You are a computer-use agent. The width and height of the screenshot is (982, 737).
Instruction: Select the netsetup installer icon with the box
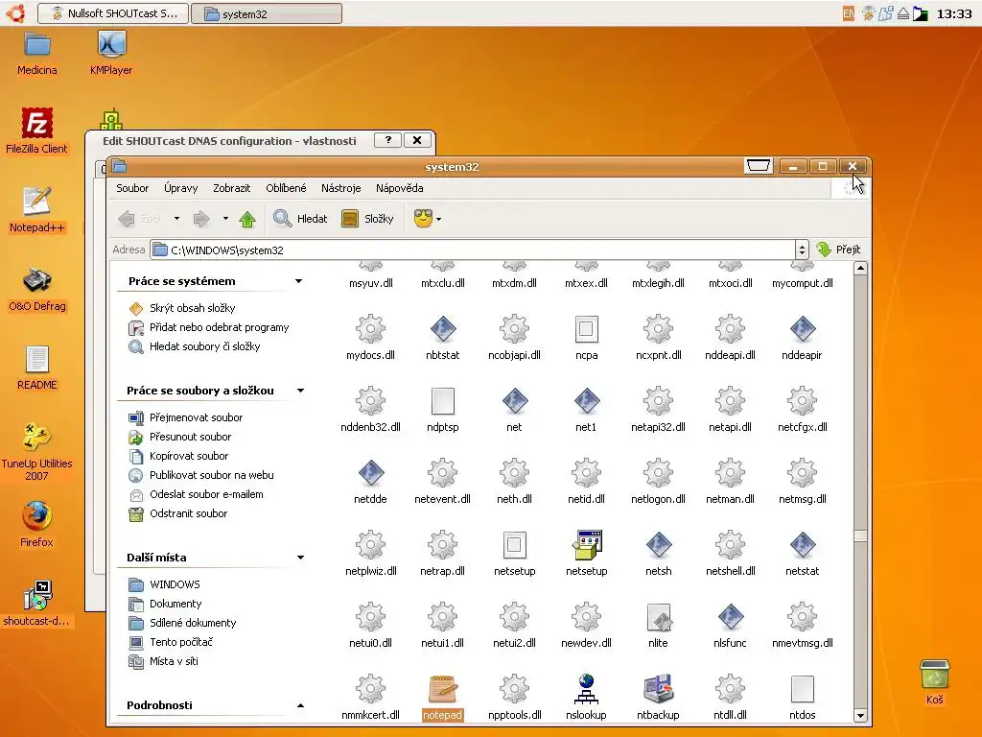[587, 545]
